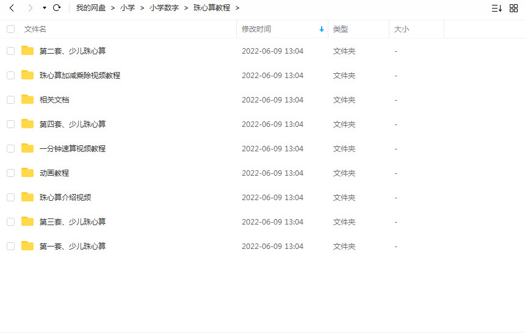Viewport: 525px width, 335px height.
Task: Navigate to 小学数字 in breadcrumb
Action: [164, 8]
